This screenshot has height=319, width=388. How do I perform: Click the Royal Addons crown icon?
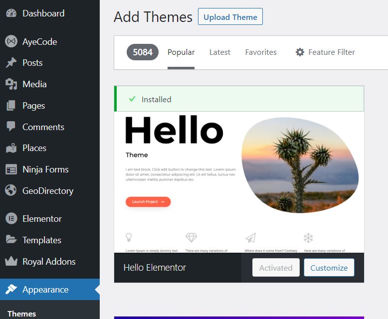(11, 261)
